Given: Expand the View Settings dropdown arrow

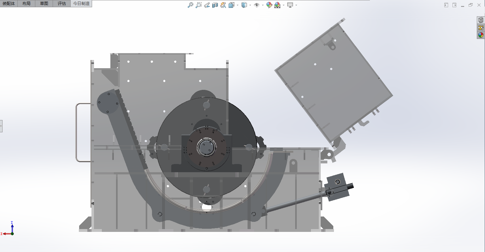Looking at the screenshot, I should click(296, 5).
